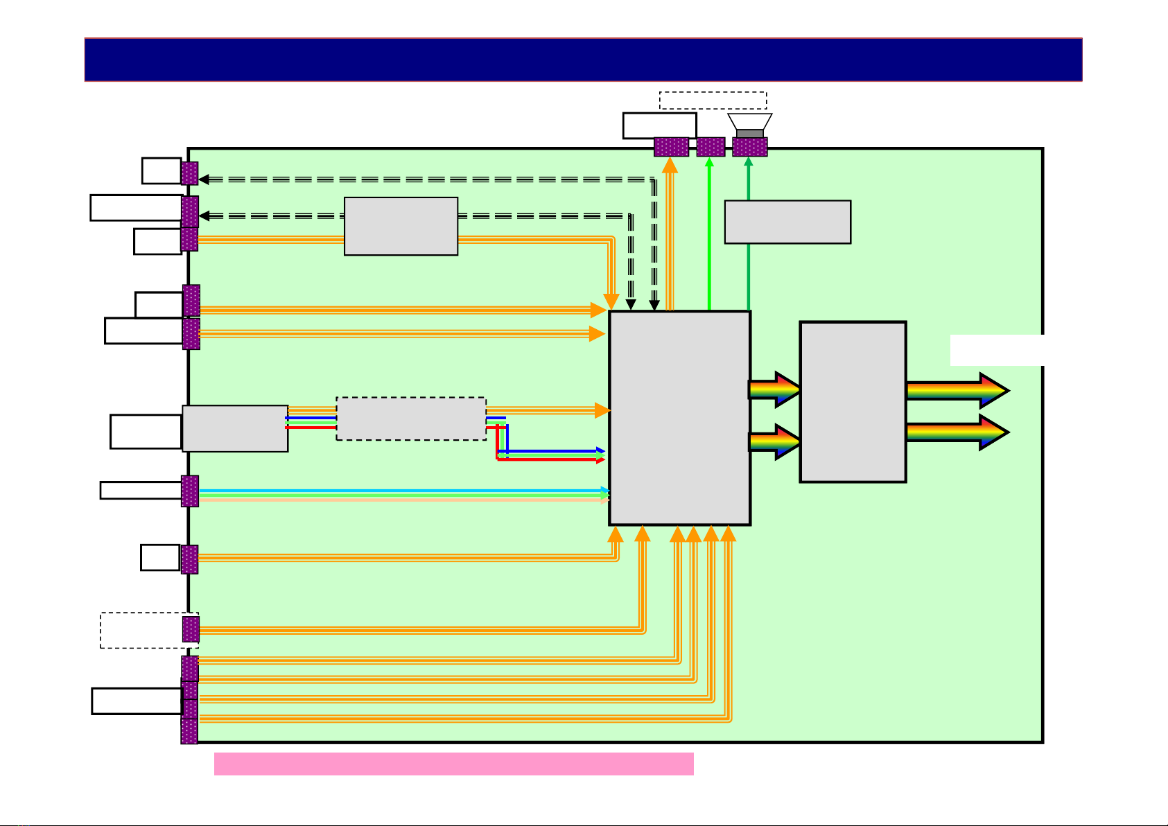Click the red arrow entering the central block
The width and height of the screenshot is (1168, 826).
551,460
